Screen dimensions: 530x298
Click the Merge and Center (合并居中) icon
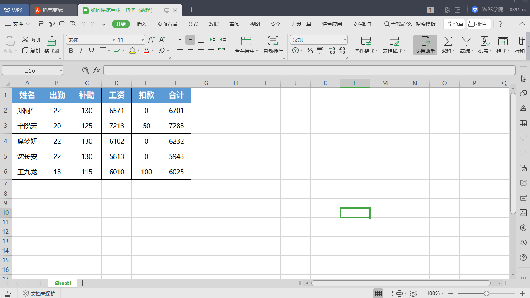[x=246, y=41]
